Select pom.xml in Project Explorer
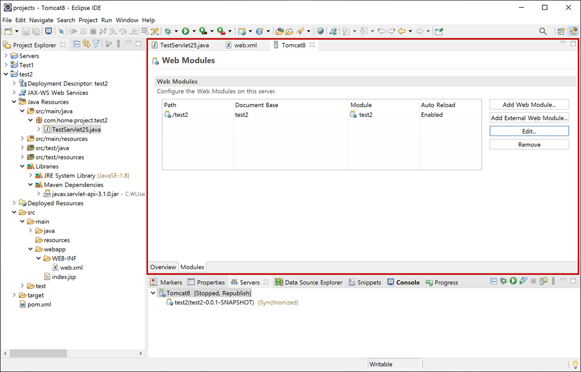The height and width of the screenshot is (372, 581). 36,304
